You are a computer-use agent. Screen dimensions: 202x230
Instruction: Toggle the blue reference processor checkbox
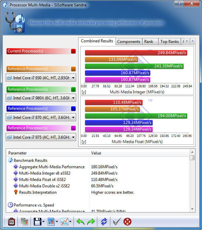[x=73, y=108]
